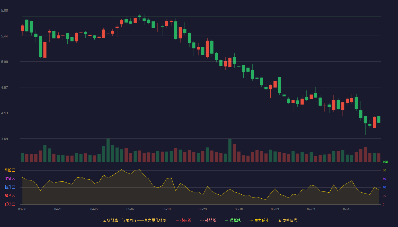Toggle the 强压线 legend item
This screenshot has height=227, width=398.
pos(183,220)
